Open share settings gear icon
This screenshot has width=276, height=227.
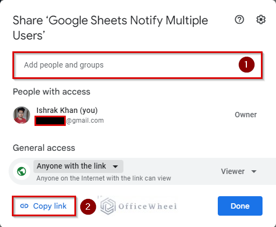(261, 19)
